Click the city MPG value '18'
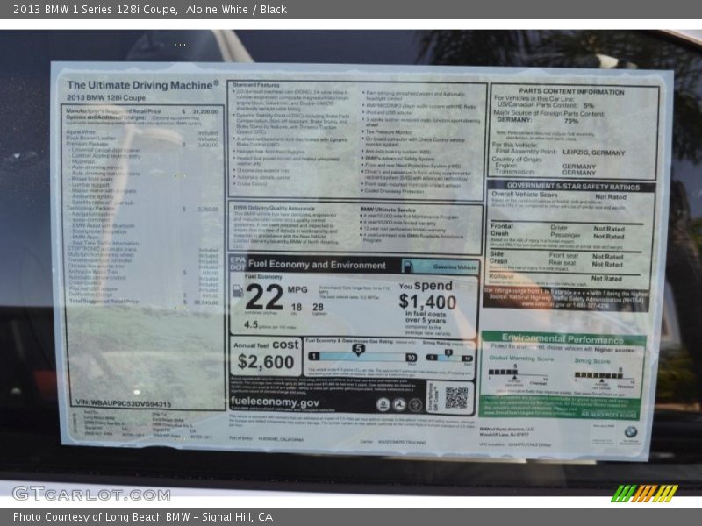The image size is (702, 526). [x=297, y=307]
